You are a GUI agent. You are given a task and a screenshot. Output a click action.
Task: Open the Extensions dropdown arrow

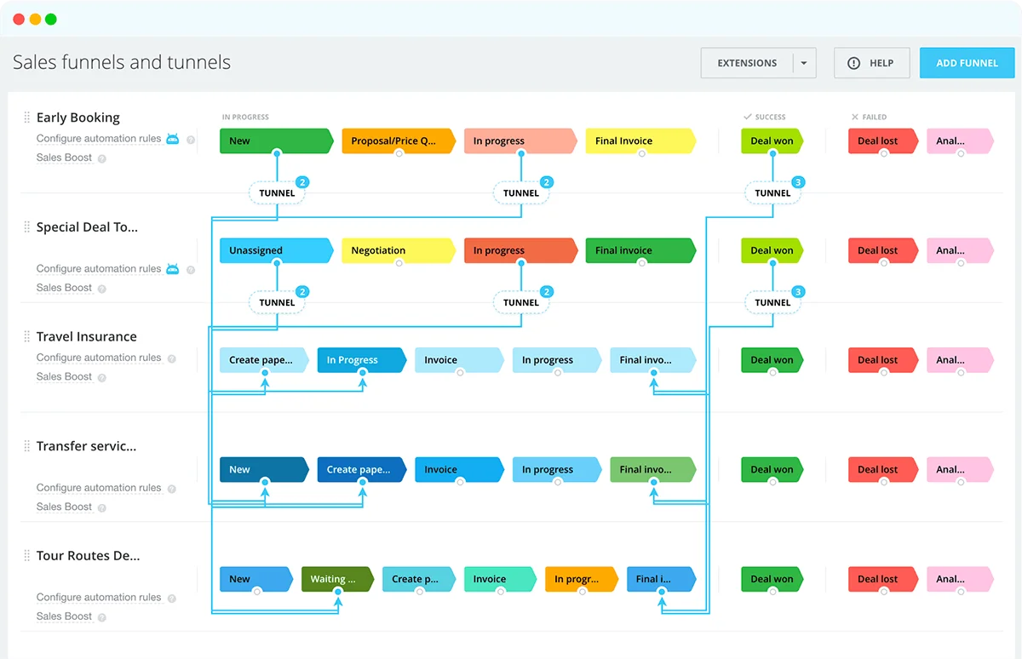pyautogui.click(x=802, y=62)
